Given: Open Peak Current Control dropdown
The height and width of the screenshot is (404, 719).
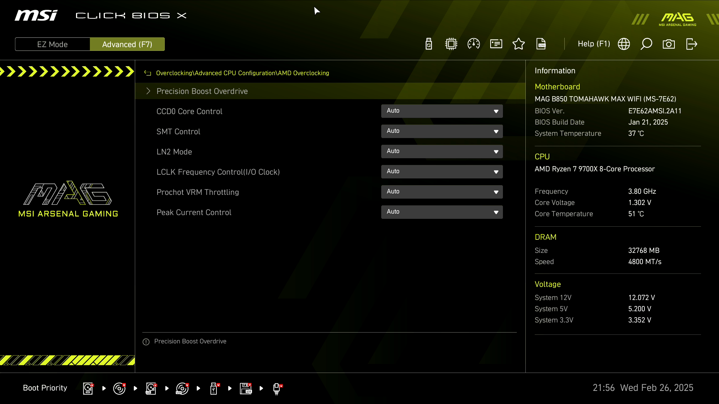Looking at the screenshot, I should pos(442,212).
